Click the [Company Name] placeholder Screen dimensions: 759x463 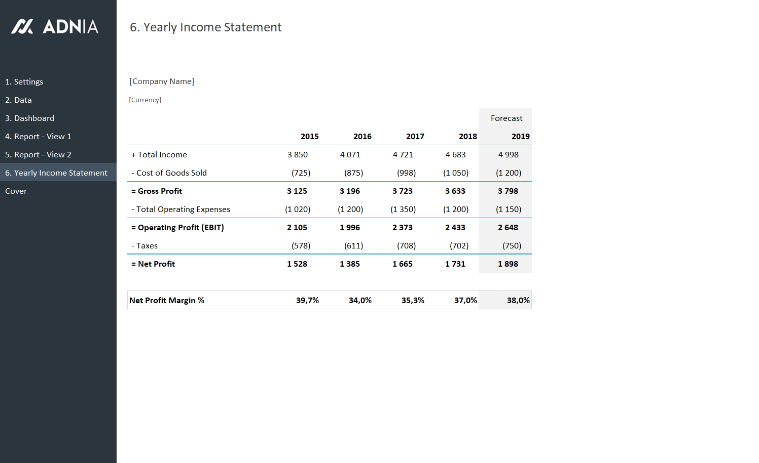coord(162,81)
